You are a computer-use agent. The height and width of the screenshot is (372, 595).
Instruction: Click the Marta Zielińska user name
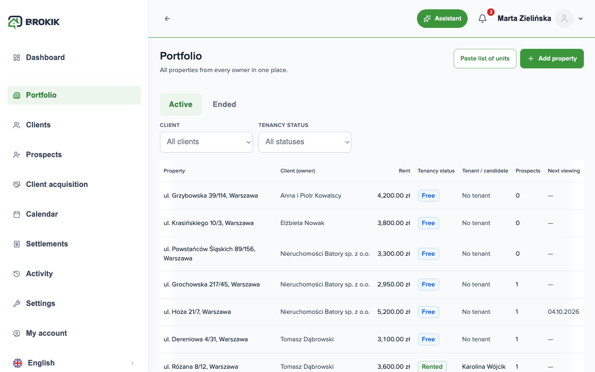point(524,19)
